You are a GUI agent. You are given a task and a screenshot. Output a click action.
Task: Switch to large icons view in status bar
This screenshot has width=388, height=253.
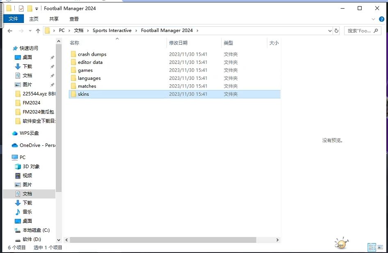pyautogui.click(x=380, y=247)
